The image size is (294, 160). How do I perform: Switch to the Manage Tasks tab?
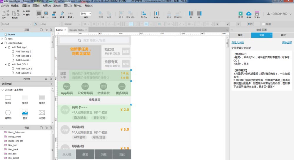pyautogui.click(x=76, y=30)
